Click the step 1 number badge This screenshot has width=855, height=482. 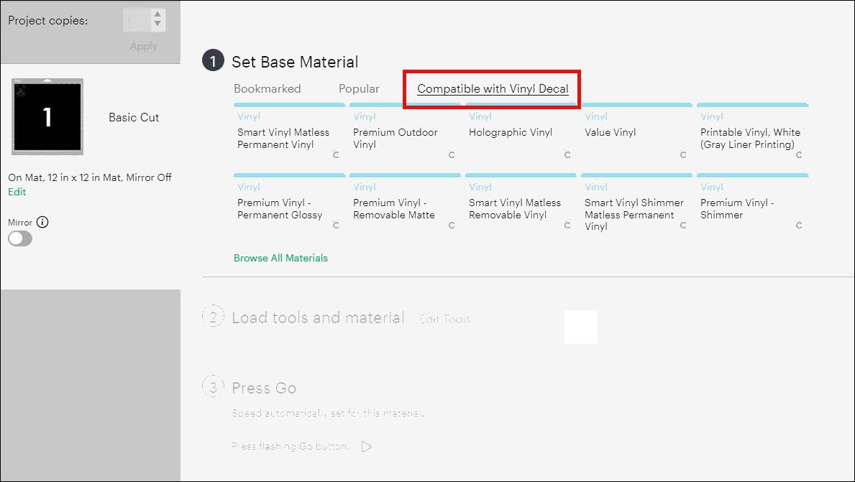(x=211, y=61)
